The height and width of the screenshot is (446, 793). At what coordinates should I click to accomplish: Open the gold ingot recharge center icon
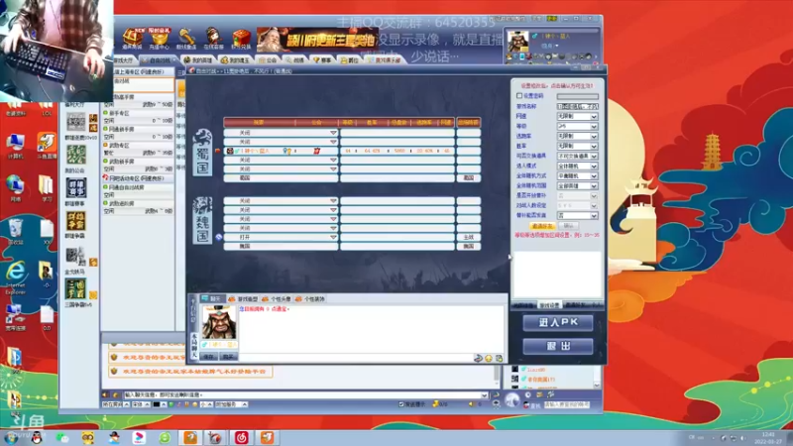coord(160,38)
